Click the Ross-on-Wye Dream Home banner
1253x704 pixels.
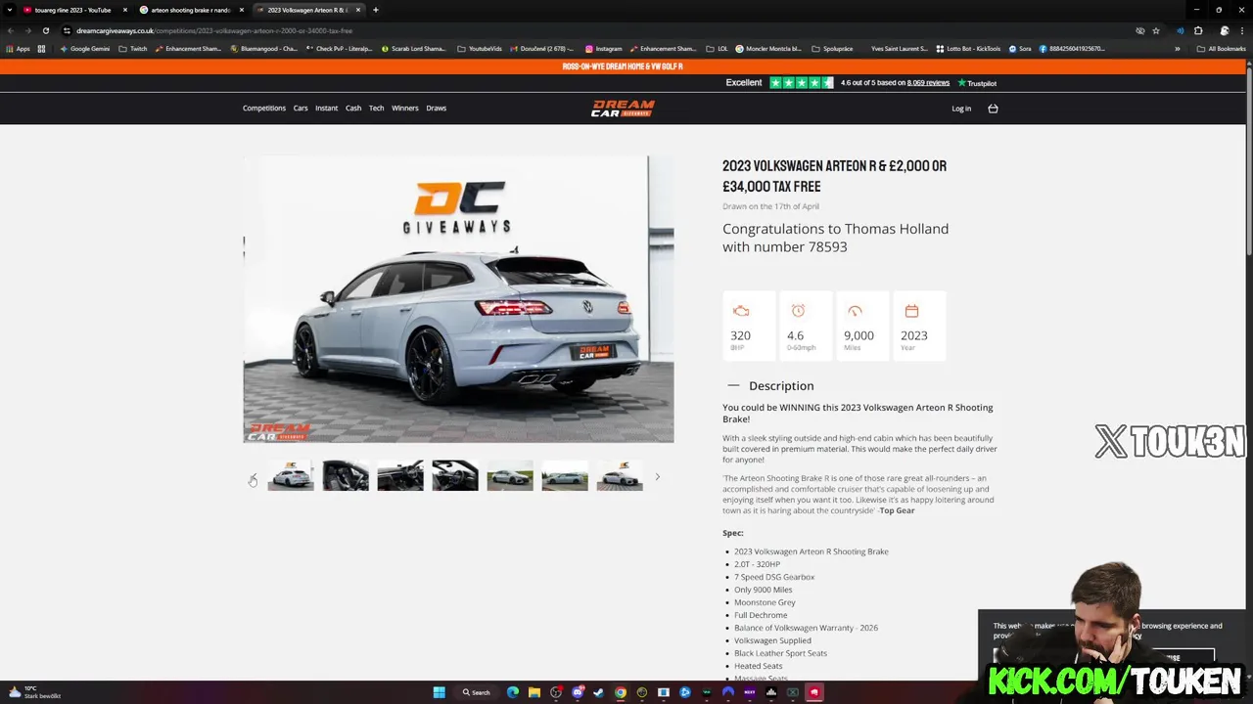(623, 66)
